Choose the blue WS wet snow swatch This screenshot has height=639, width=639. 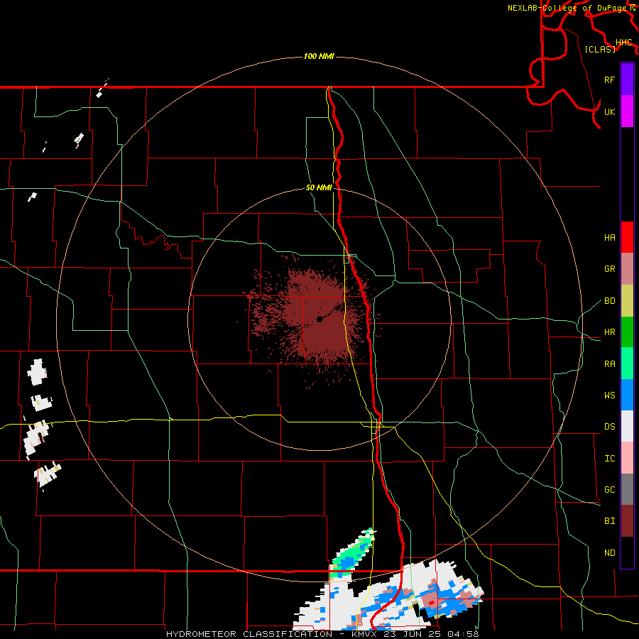click(x=627, y=395)
